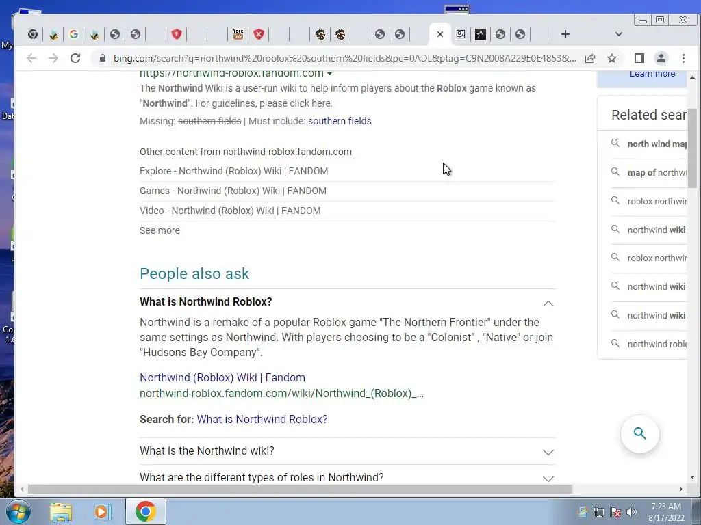701x525 pixels.
Task: Click the vertical scrollbar down arrow
Action: [x=692, y=477]
